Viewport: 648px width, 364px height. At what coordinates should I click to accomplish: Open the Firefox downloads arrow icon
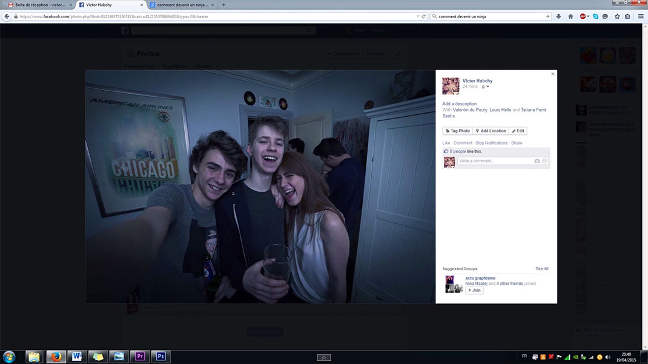click(558, 16)
